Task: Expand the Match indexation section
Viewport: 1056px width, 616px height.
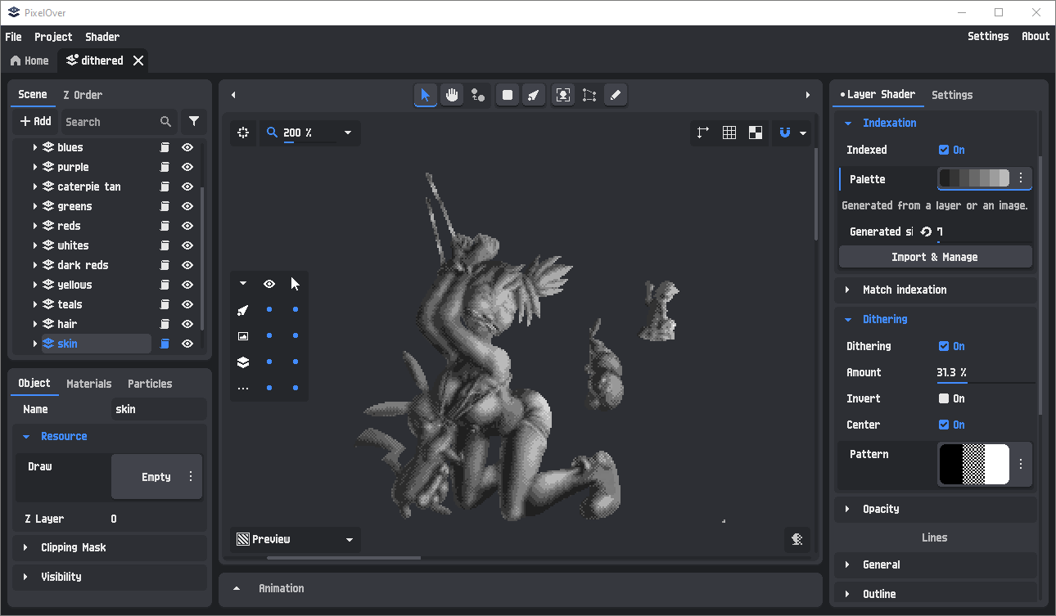Action: pos(904,290)
